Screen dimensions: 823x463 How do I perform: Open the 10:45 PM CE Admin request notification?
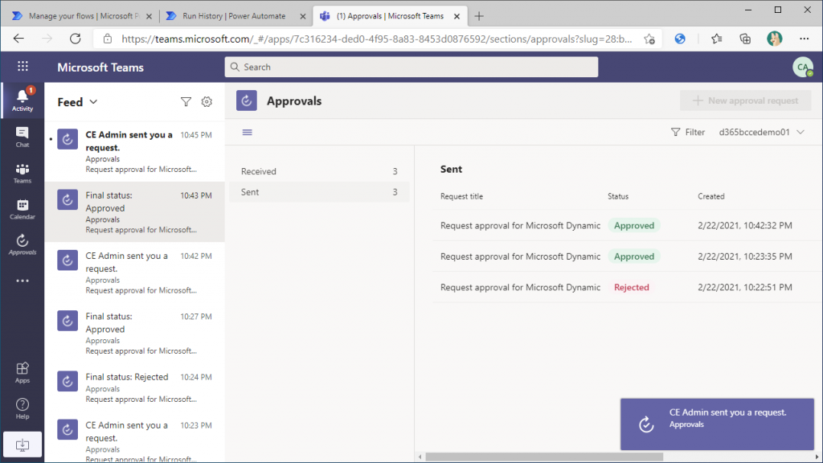pos(135,152)
